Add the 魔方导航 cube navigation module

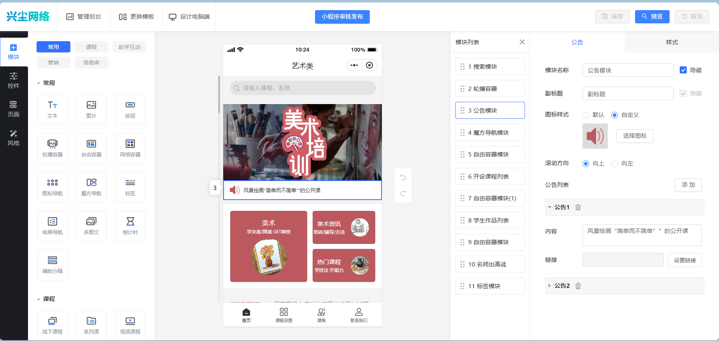tap(91, 187)
